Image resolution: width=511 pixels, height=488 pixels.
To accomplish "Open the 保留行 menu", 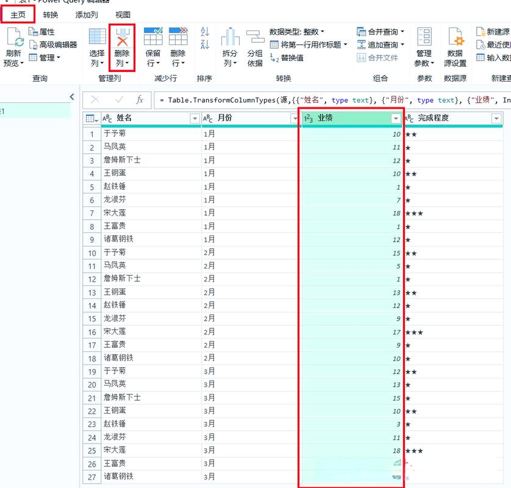I will click(x=153, y=47).
